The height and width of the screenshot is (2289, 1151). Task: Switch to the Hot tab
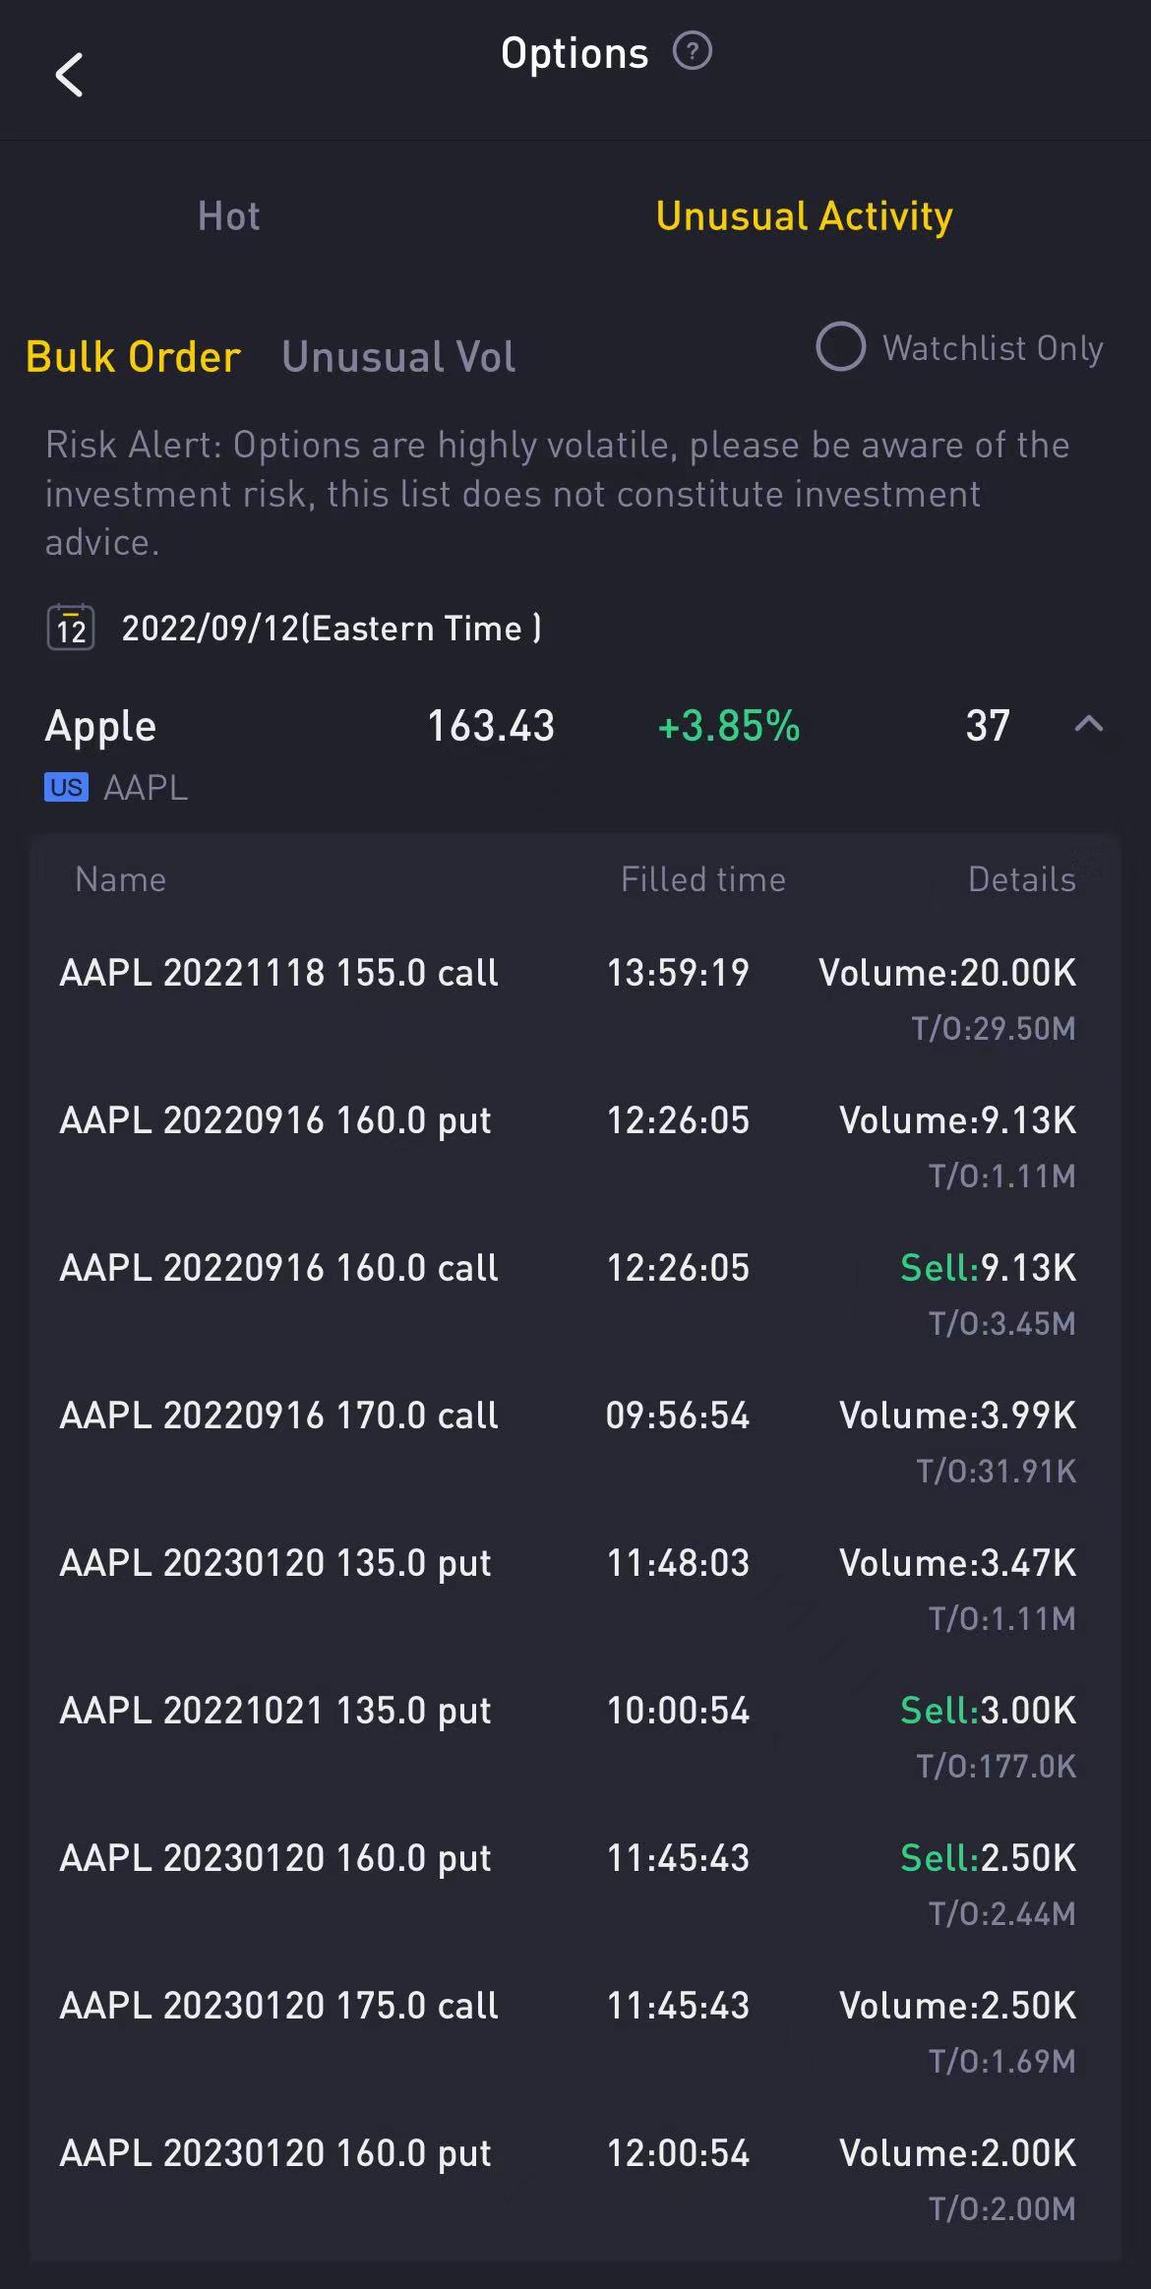coord(228,216)
